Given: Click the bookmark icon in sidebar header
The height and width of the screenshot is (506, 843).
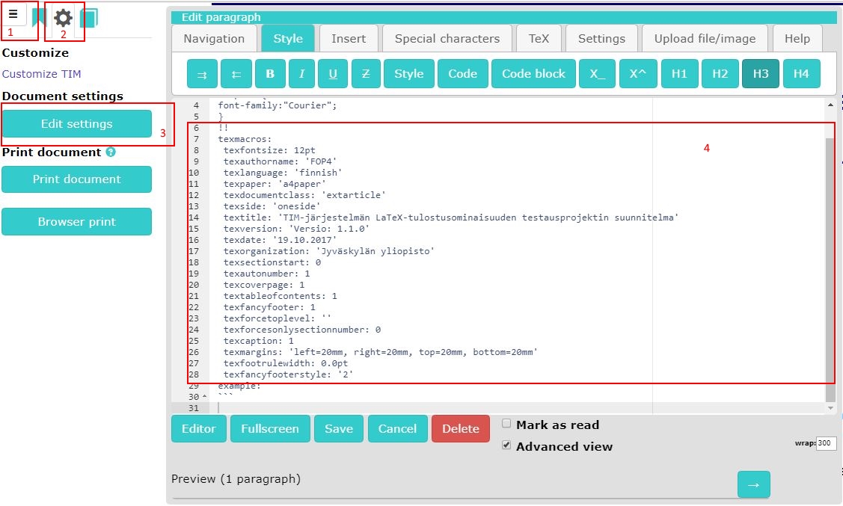Looking at the screenshot, I should 39,18.
